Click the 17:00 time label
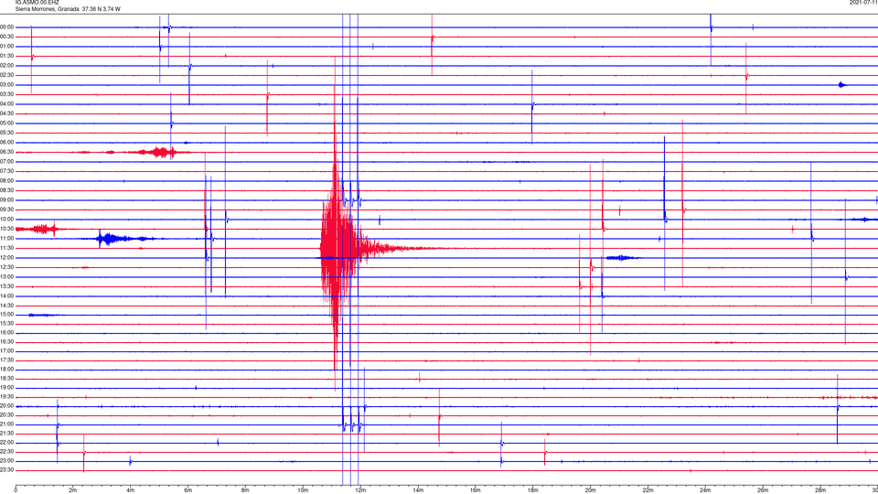 [x=7, y=351]
